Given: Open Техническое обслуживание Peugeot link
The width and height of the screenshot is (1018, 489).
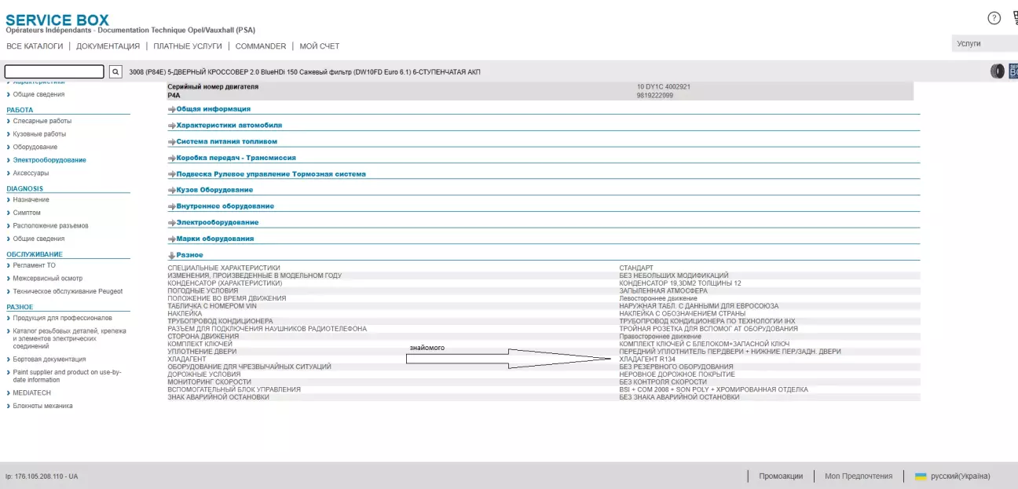Looking at the screenshot, I should (x=68, y=291).
